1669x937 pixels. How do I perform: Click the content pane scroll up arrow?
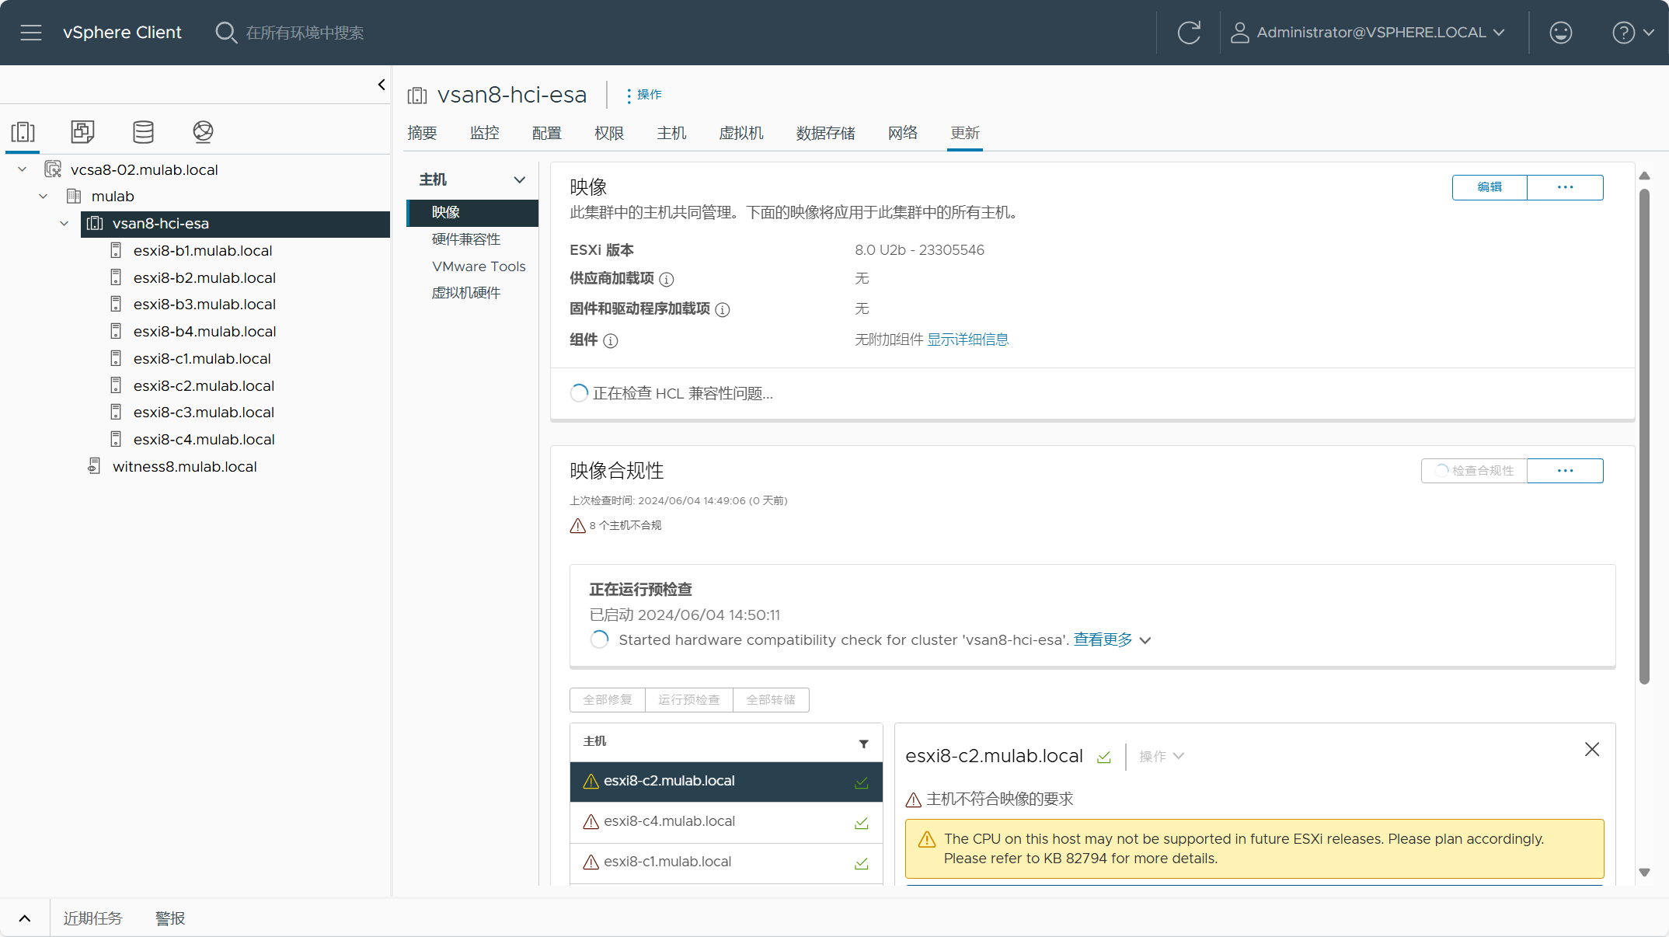pyautogui.click(x=1644, y=176)
